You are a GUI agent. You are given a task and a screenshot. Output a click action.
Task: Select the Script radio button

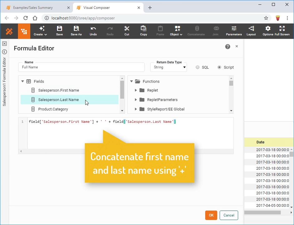click(x=219, y=67)
